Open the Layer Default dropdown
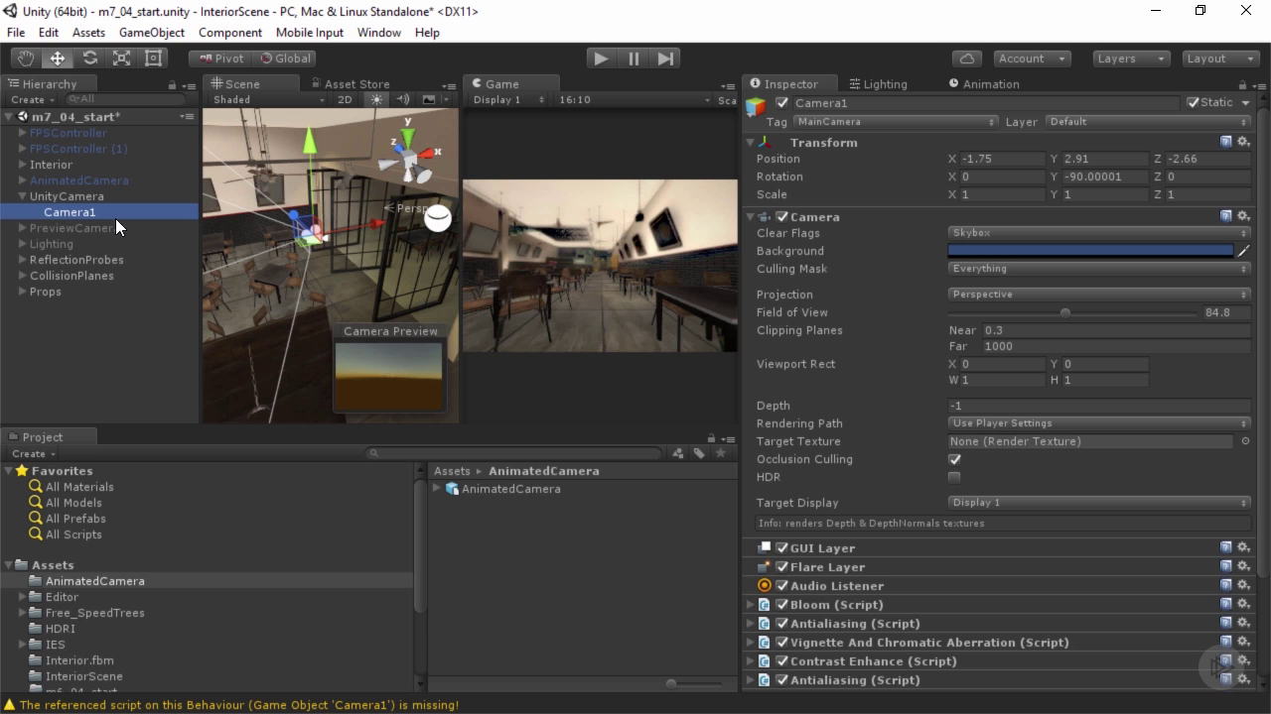The width and height of the screenshot is (1271, 714). [1147, 122]
